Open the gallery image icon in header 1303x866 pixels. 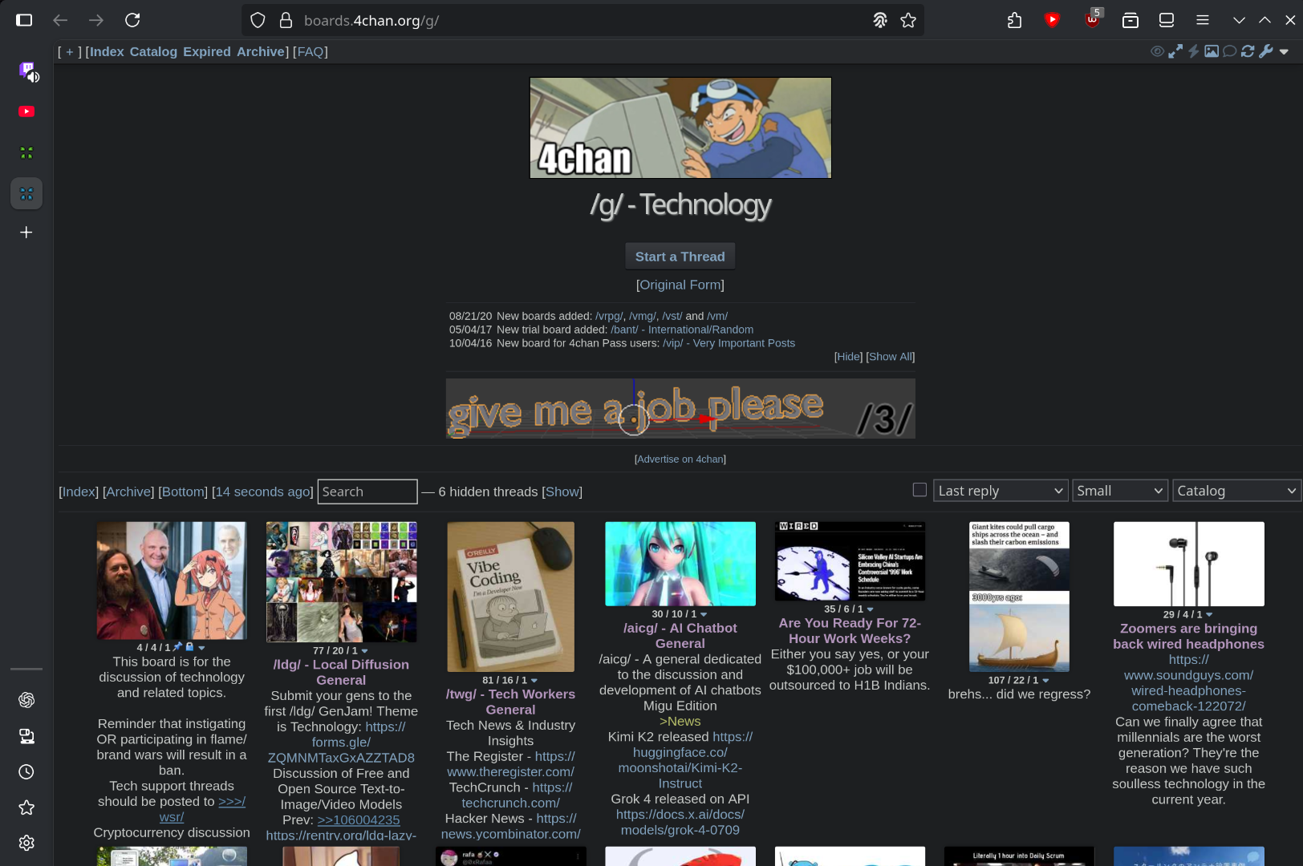pyautogui.click(x=1212, y=51)
